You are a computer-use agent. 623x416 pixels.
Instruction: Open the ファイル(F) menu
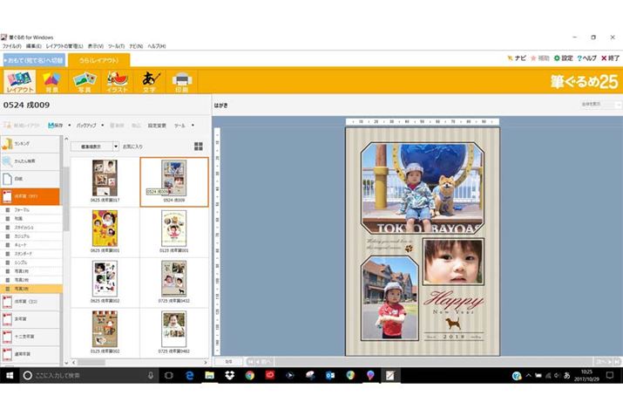pyautogui.click(x=12, y=45)
